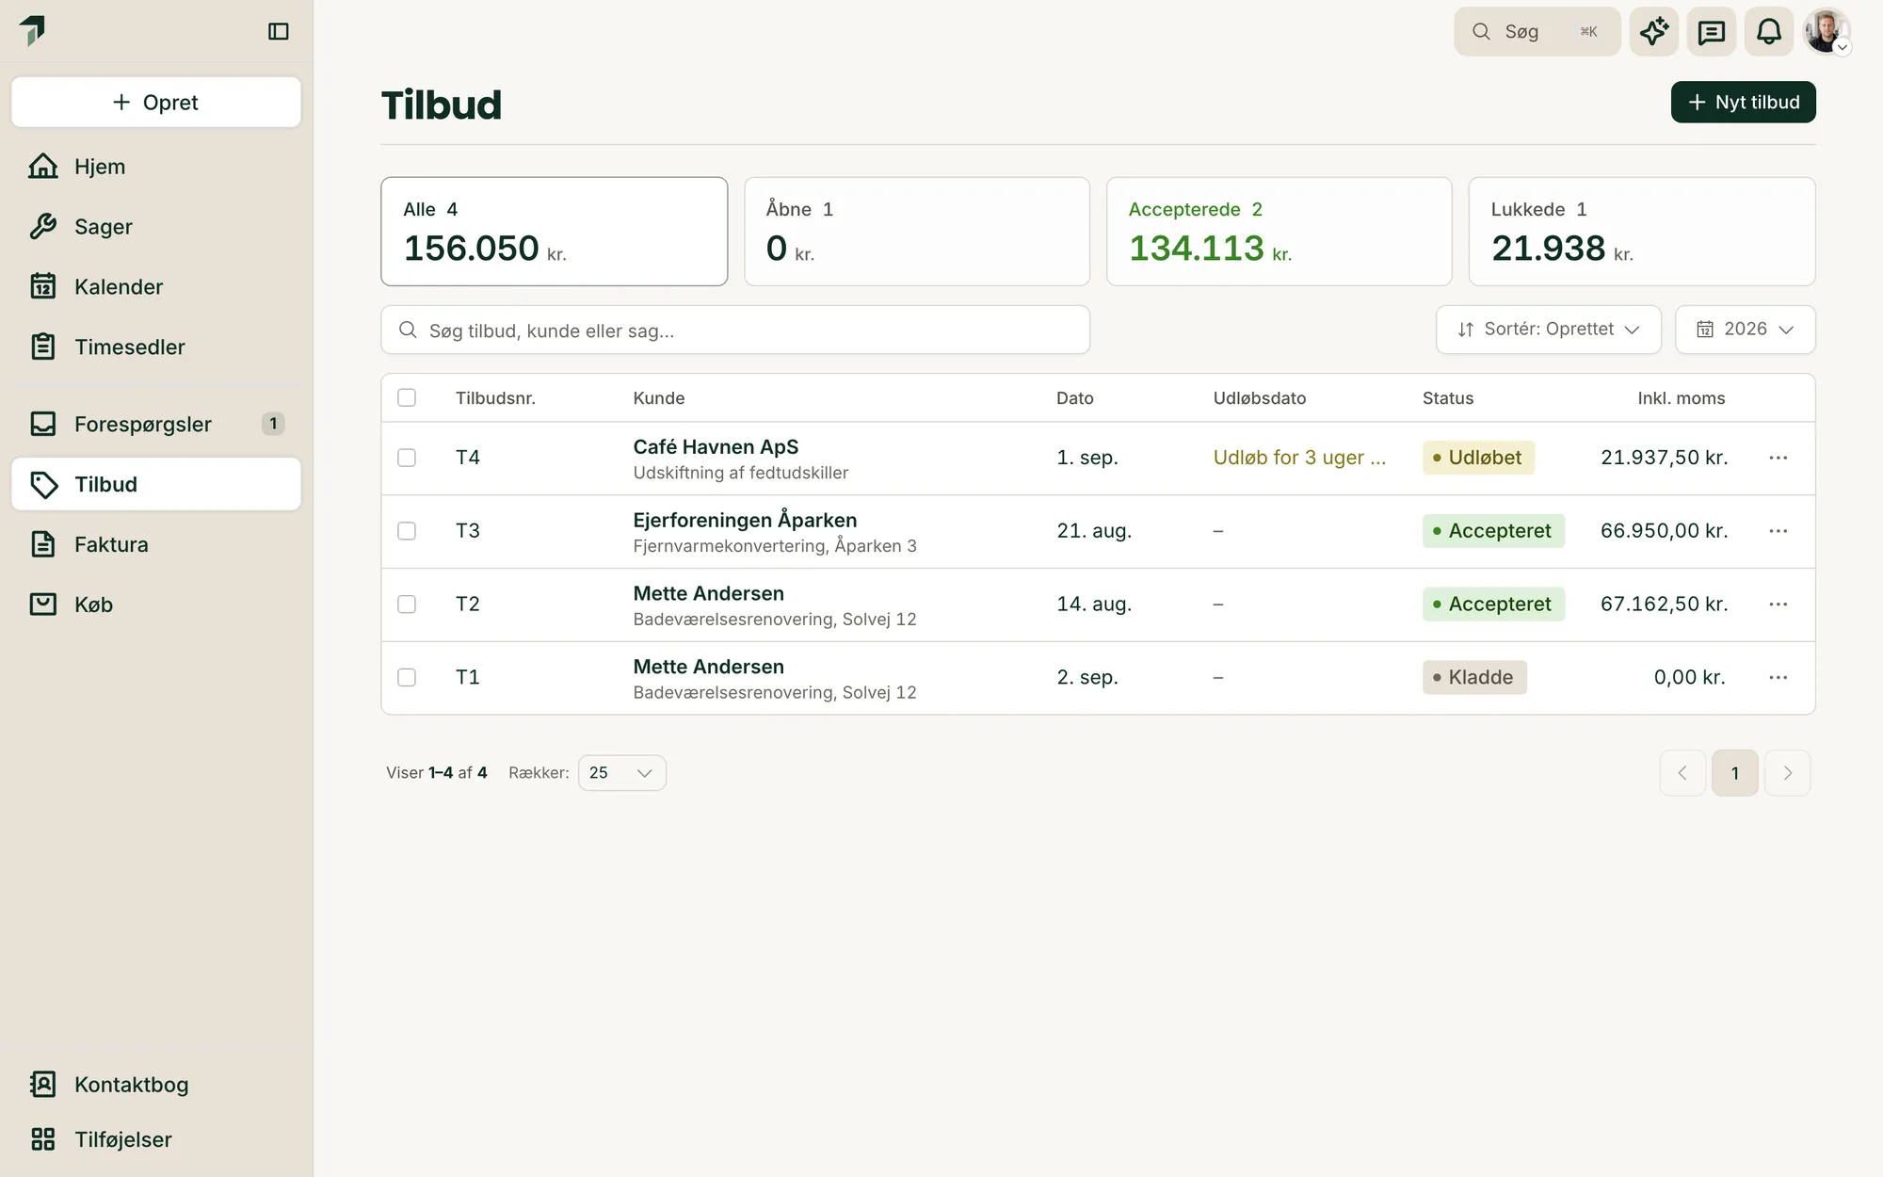Open the AI sparkle assistant icon
1883x1177 pixels.
pyautogui.click(x=1654, y=32)
